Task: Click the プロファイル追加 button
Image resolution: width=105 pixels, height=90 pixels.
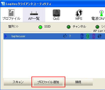Action: coord(48,82)
